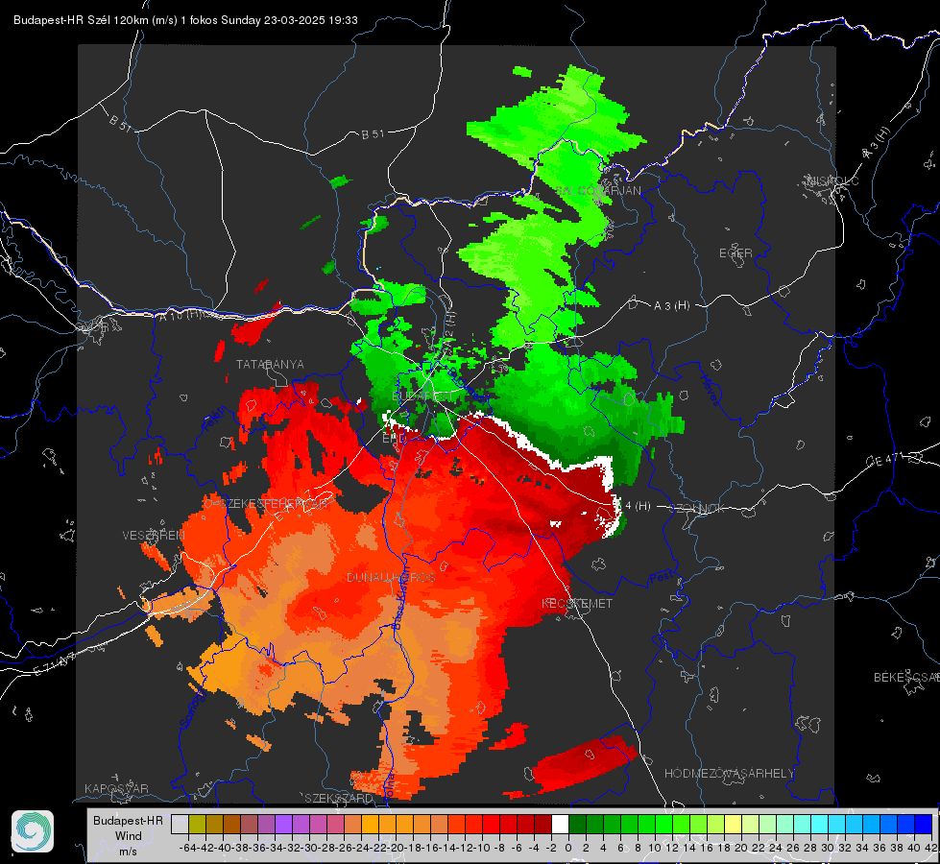
Task: Click the KECSKEMÉT city label
Action: [577, 604]
